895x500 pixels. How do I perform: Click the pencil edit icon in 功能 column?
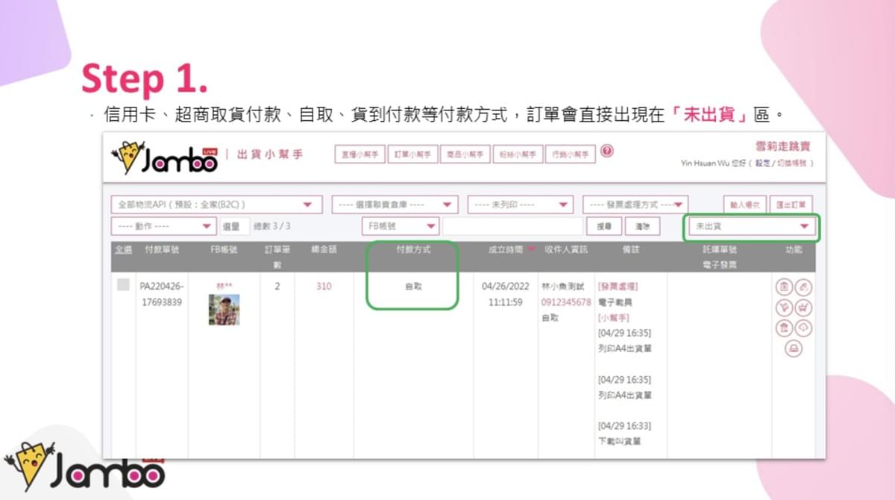(x=804, y=287)
